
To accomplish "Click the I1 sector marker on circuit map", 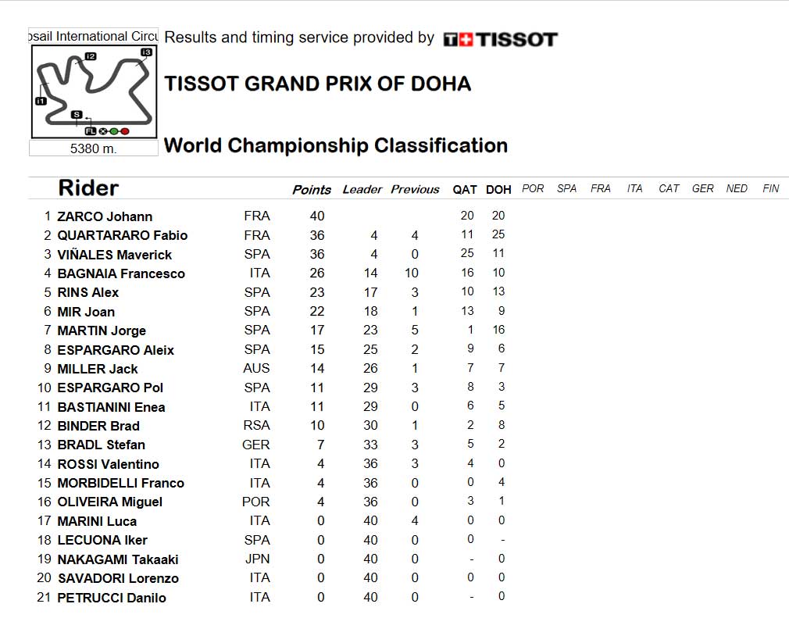I will coord(41,101).
